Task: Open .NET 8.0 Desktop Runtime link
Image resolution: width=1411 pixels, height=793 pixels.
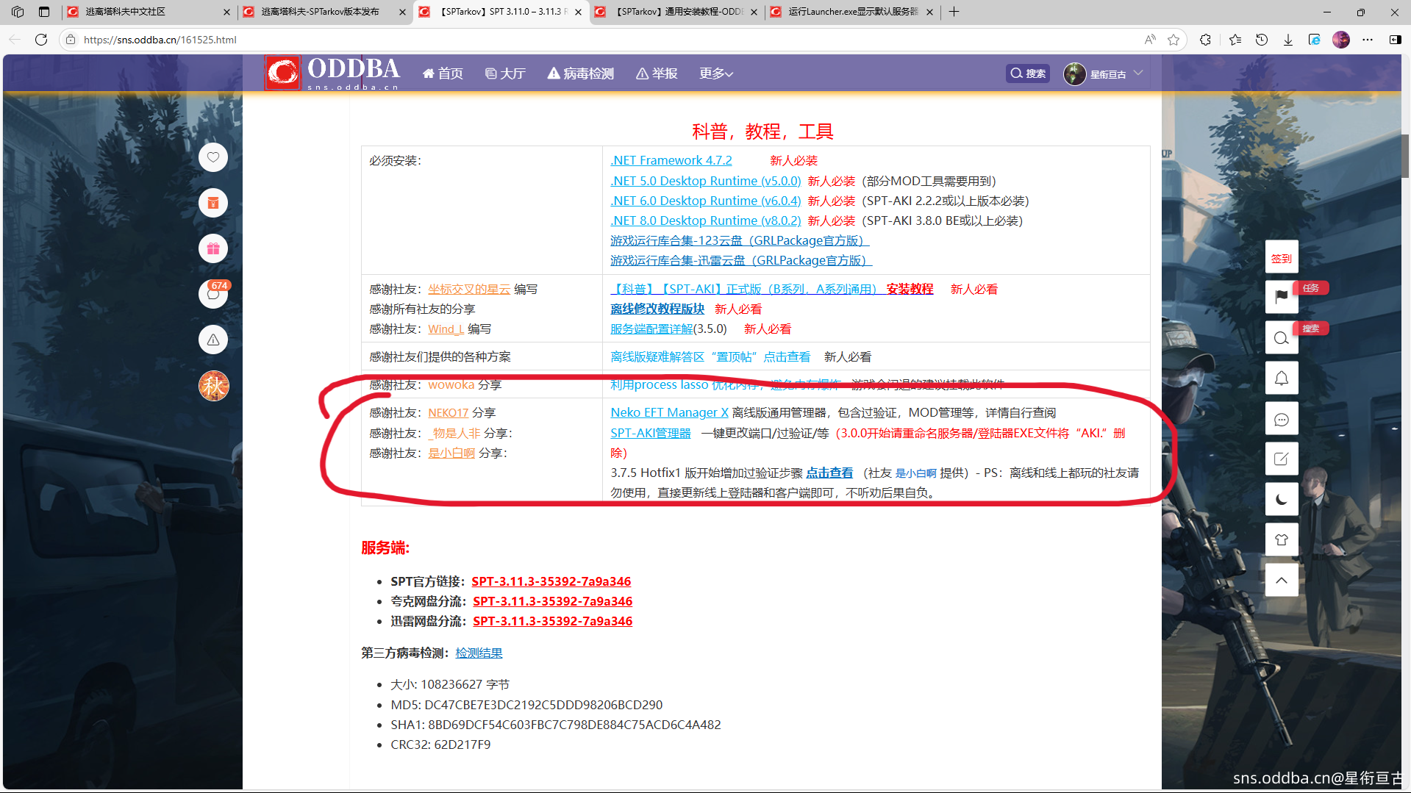Action: (x=706, y=220)
